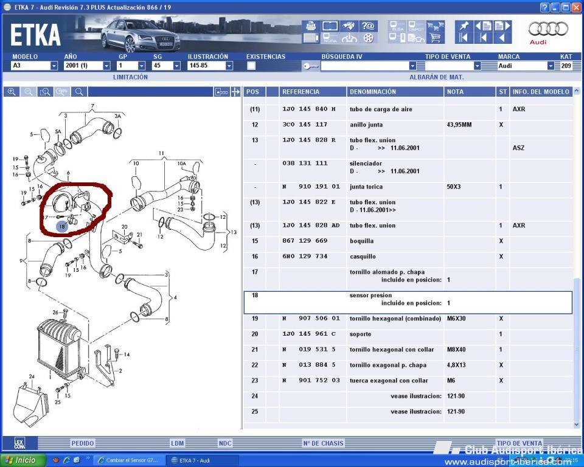Click the split-pane arrow icon
The width and height of the screenshot is (584, 467).
[235, 92]
